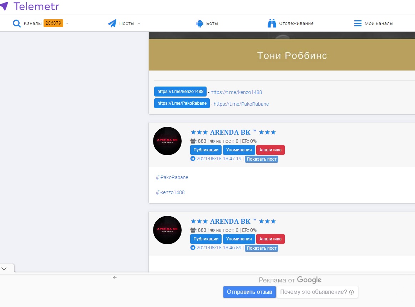Click the info icon in Почему это объявление?
This screenshot has height=307, width=415.
coord(351,292)
